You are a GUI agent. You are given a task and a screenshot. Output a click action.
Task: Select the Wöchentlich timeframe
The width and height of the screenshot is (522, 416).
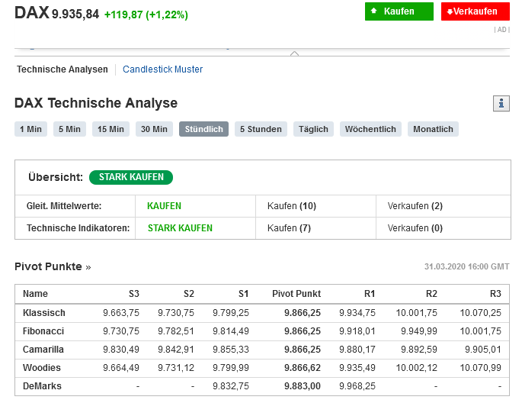370,130
